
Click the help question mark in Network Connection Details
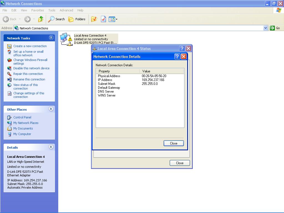coord(177,57)
